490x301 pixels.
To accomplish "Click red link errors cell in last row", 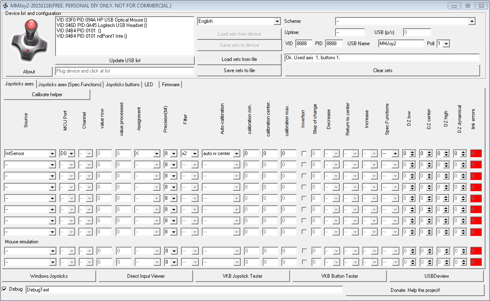I will click(x=476, y=262).
